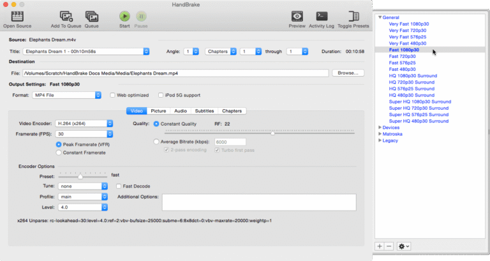Select the Very Fast 720p30 preset

(x=408, y=31)
